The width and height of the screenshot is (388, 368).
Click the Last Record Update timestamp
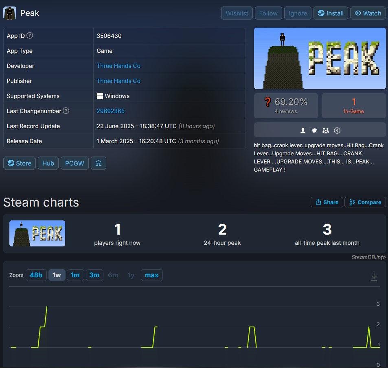click(x=156, y=126)
